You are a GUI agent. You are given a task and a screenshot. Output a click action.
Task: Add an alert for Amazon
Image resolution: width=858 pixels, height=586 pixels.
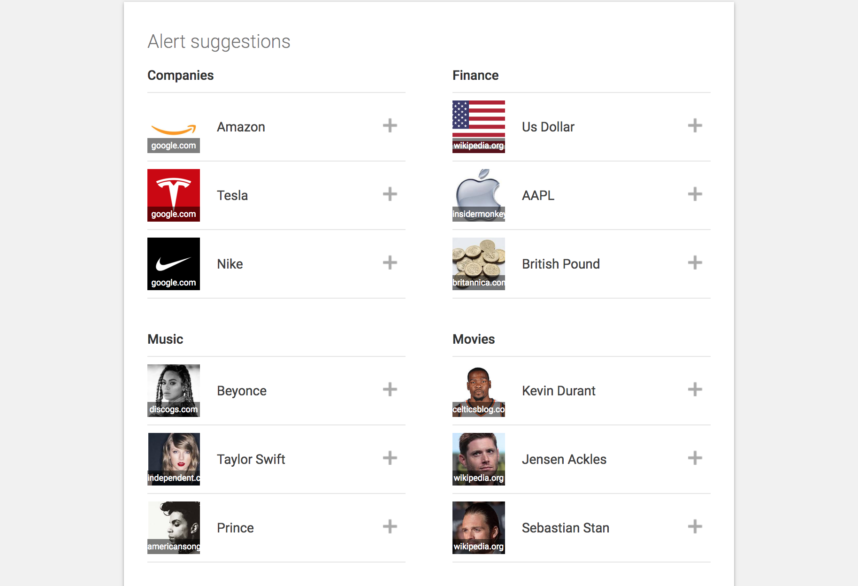(x=390, y=126)
